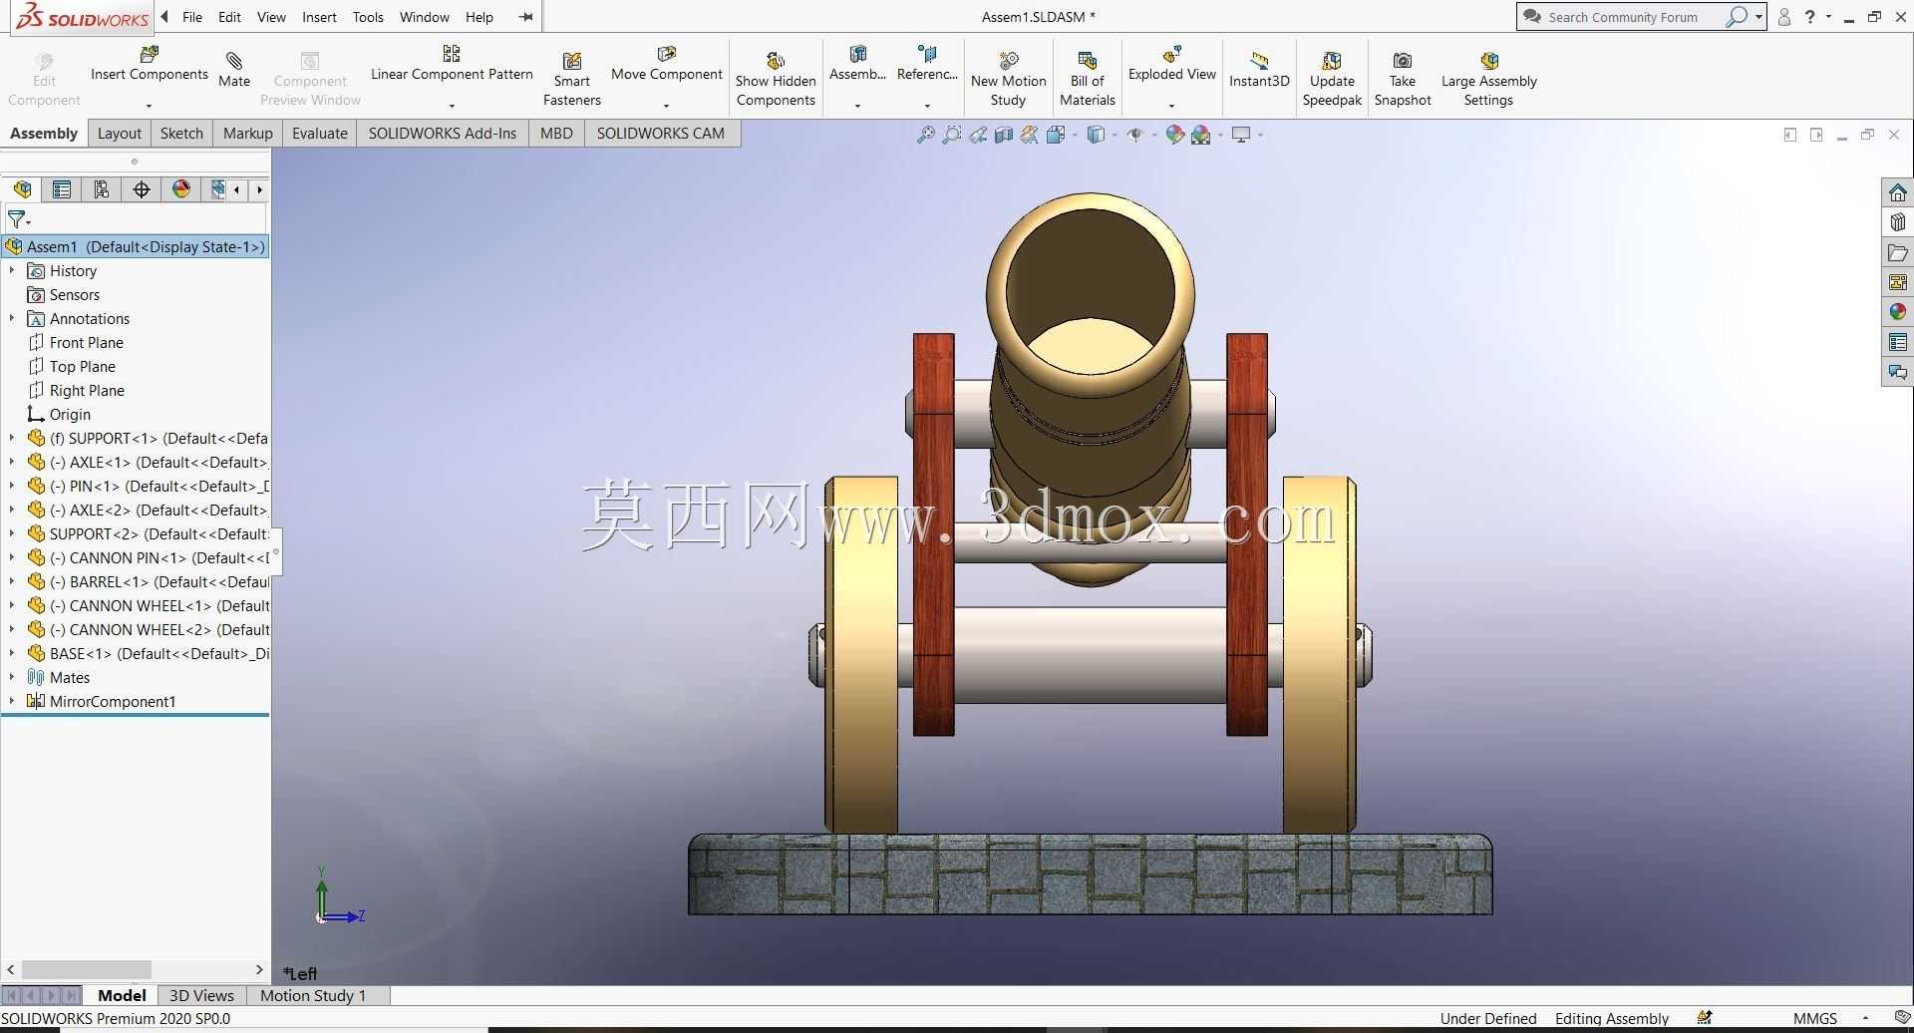This screenshot has height=1033, width=1914.
Task: Select the Front Plane in tree
Action: pos(87,342)
